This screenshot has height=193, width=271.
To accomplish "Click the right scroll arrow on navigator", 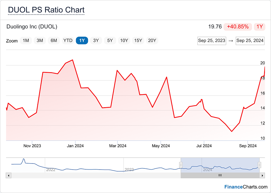I will [262, 176].
